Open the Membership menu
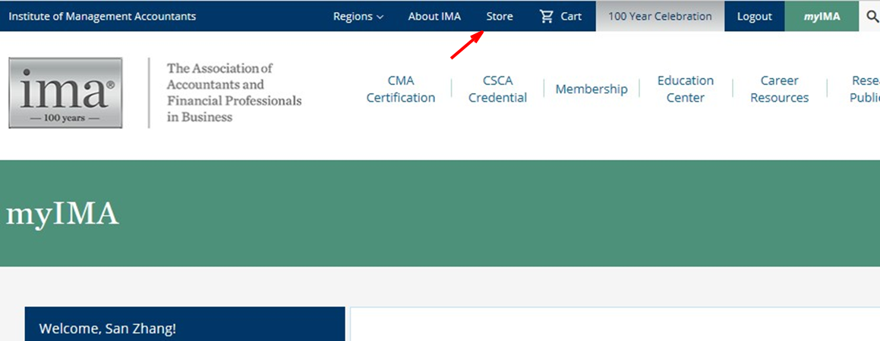 click(591, 89)
